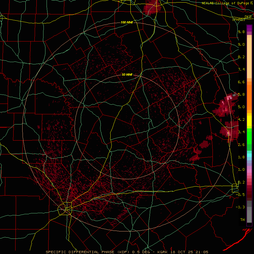Select the 9.8 value on the color scale
Screen dimensions: 254x254
pos(241,32)
